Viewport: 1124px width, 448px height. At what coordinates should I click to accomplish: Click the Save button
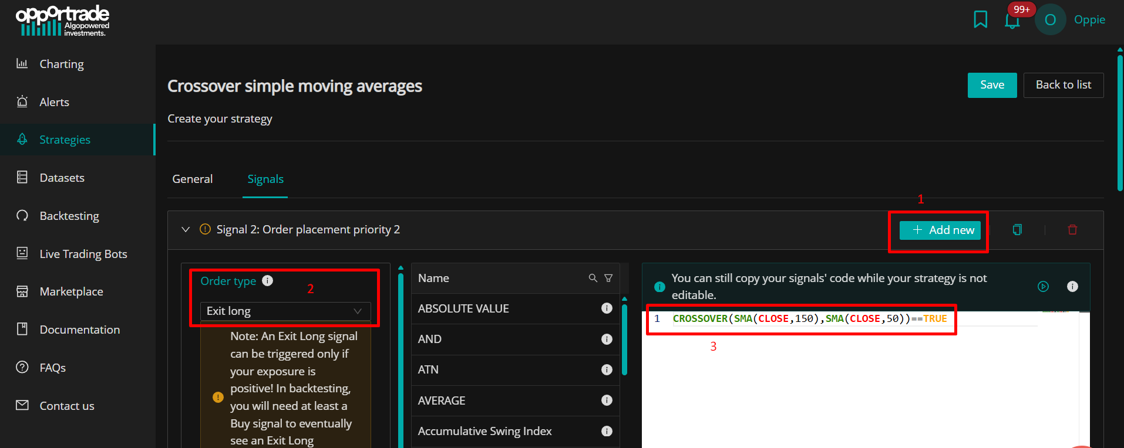coord(992,85)
